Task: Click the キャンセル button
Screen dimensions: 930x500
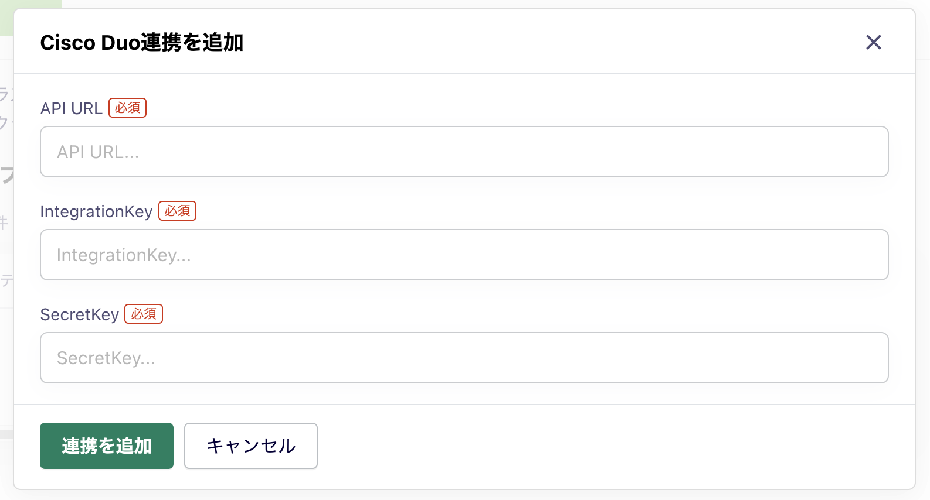Action: click(x=251, y=446)
